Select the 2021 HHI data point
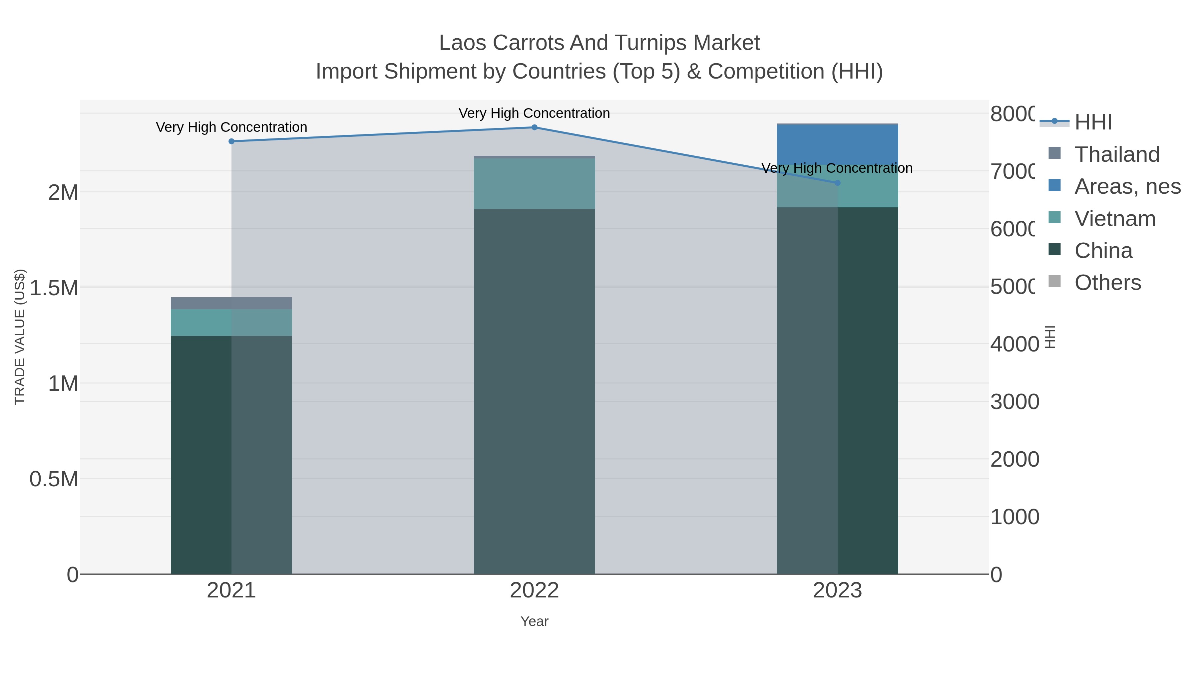Image resolution: width=1199 pixels, height=674 pixels. coord(231,141)
